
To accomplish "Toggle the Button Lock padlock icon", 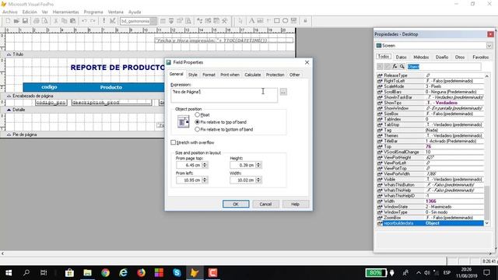I will (305, 21).
